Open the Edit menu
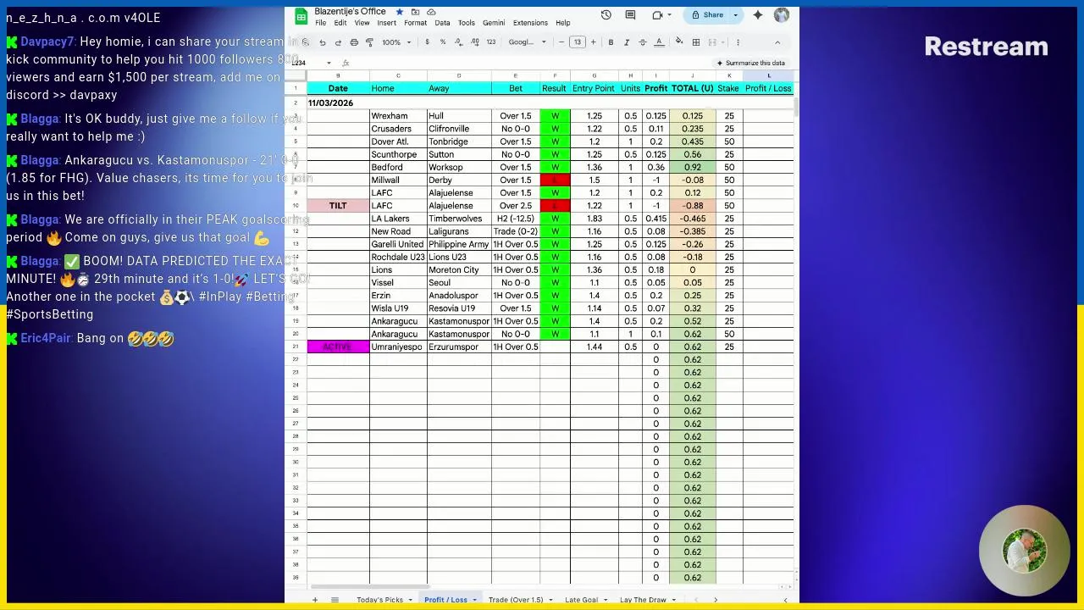The height and width of the screenshot is (610, 1084). coord(340,23)
